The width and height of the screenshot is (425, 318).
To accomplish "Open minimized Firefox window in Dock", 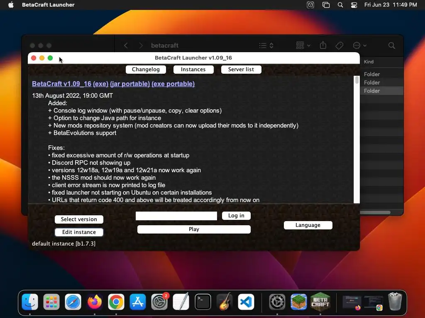I will (352, 302).
